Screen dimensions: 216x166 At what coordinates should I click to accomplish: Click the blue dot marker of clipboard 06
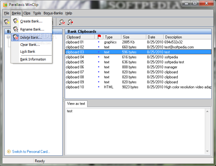point(99,67)
